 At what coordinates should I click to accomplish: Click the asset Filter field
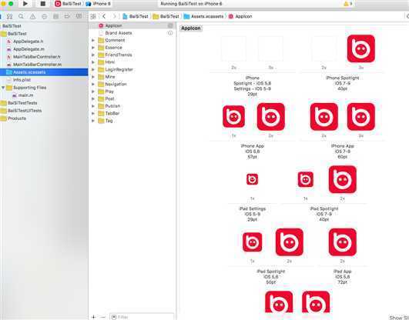pyautogui.click(x=142, y=317)
